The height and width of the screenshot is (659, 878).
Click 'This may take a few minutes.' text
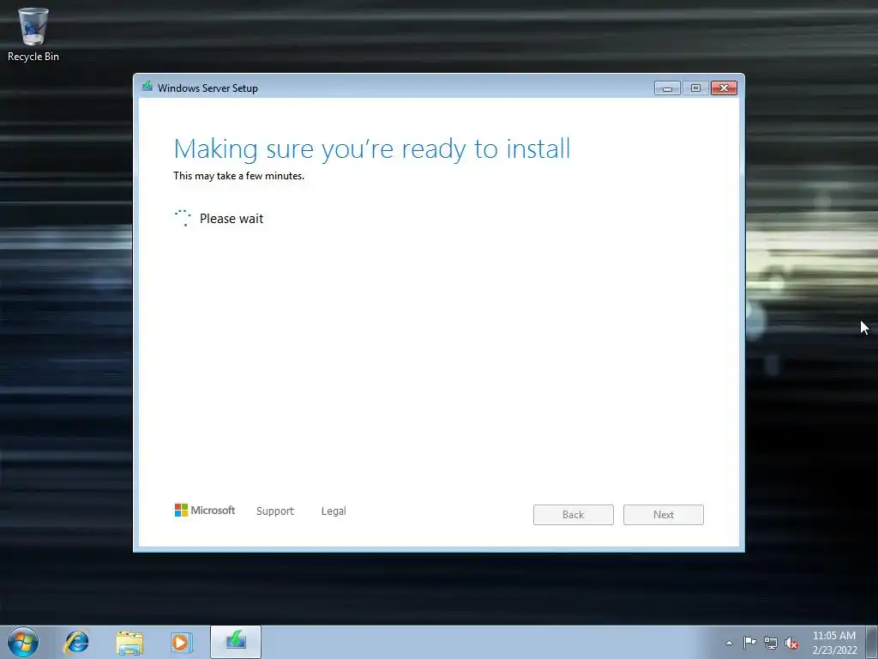(x=238, y=176)
